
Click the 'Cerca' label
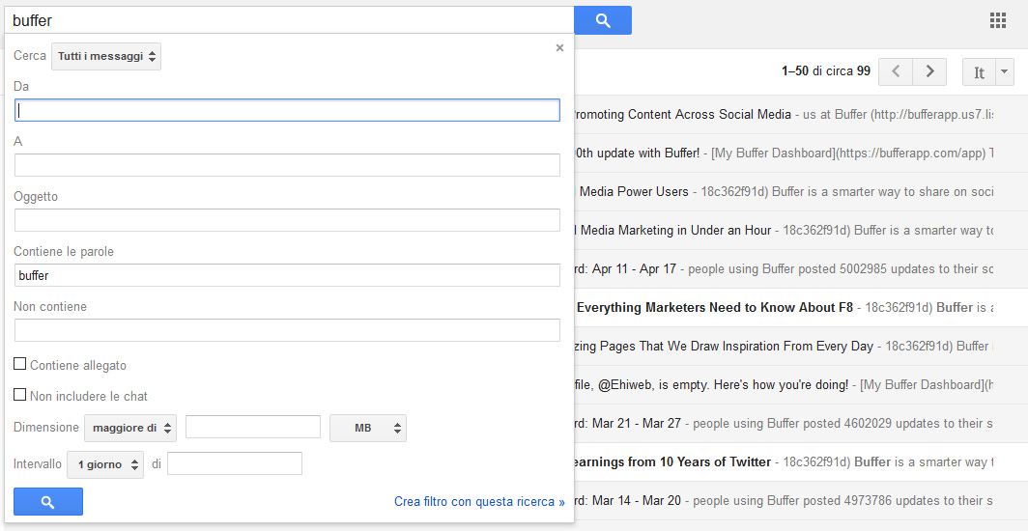(30, 56)
